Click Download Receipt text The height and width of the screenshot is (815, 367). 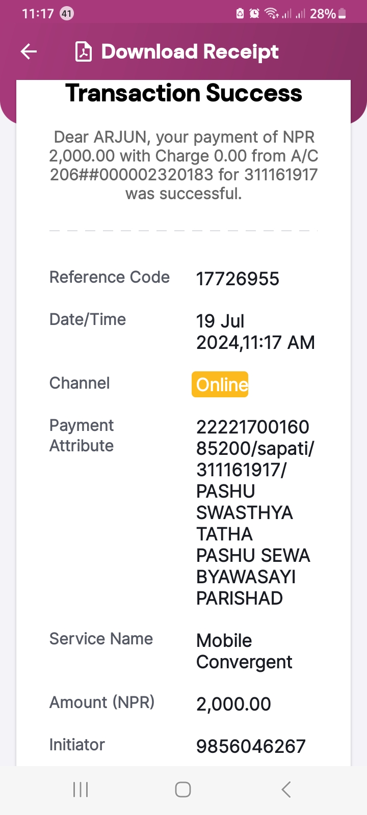[190, 51]
